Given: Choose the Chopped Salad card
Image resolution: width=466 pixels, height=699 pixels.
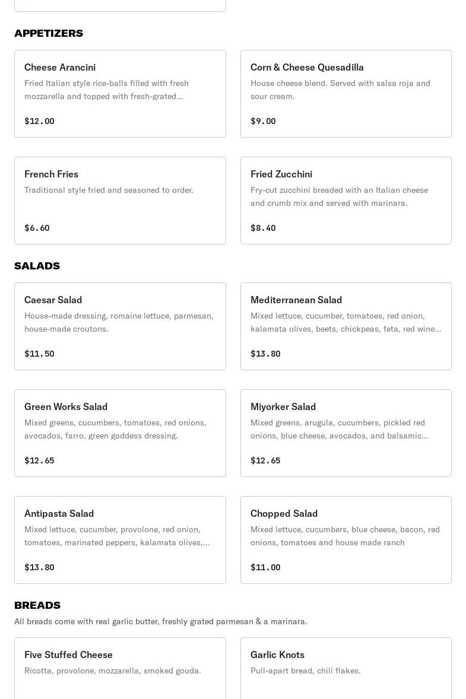Looking at the screenshot, I should [x=284, y=514].
